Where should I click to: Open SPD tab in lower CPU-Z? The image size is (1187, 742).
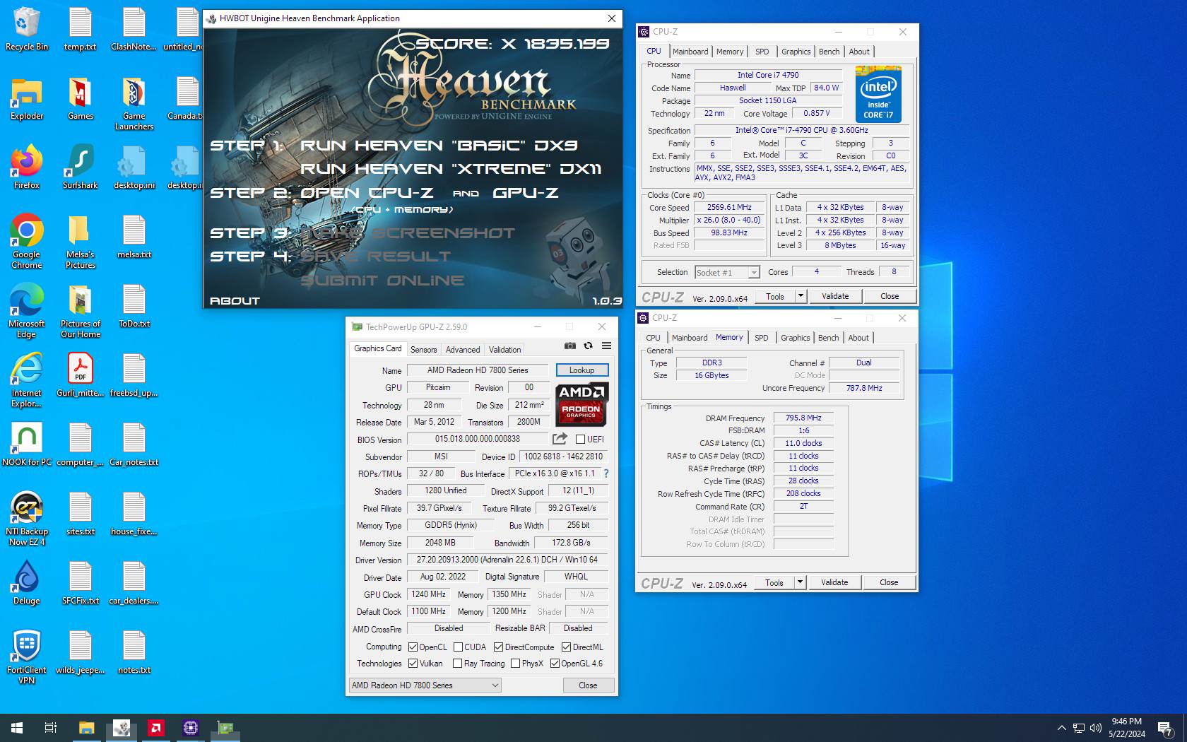[761, 338]
